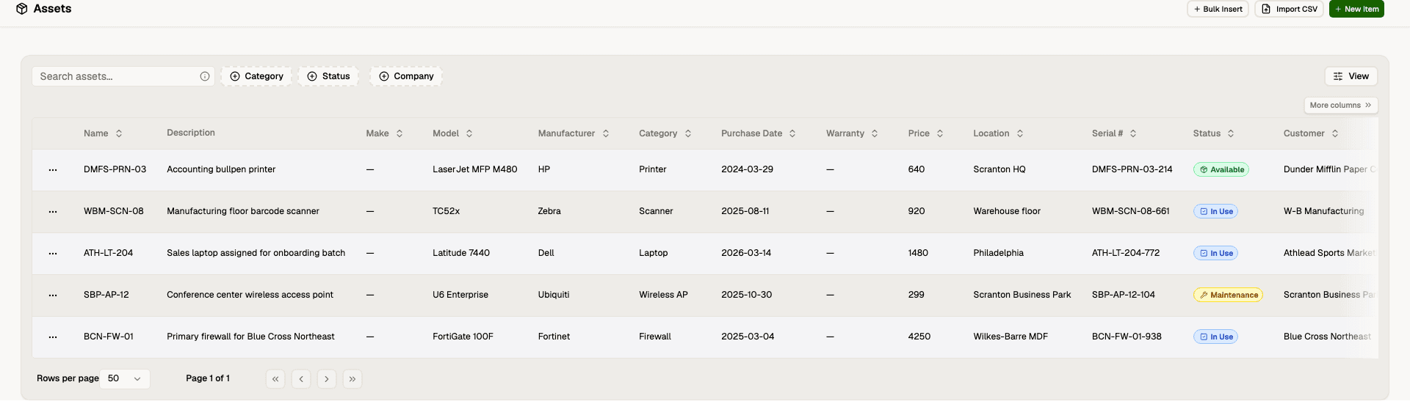Click 'Wilkes-Barre MDF' location cell
The height and width of the screenshot is (415, 1410).
click(x=1010, y=337)
